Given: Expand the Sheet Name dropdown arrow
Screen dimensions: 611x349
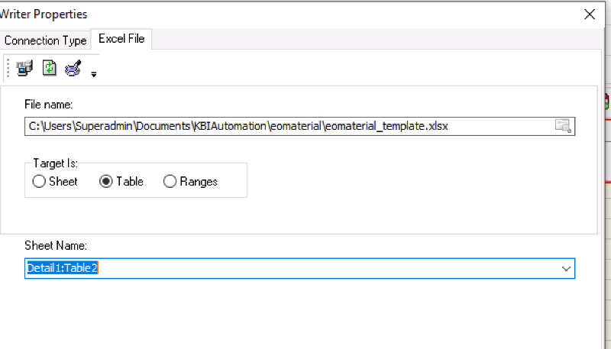Looking at the screenshot, I should coord(566,268).
